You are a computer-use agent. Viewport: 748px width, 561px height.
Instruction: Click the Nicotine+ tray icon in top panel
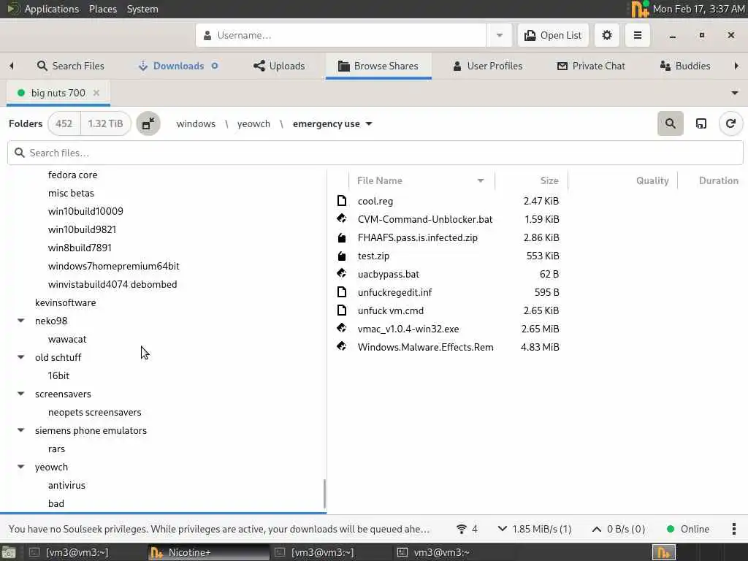[x=640, y=9]
